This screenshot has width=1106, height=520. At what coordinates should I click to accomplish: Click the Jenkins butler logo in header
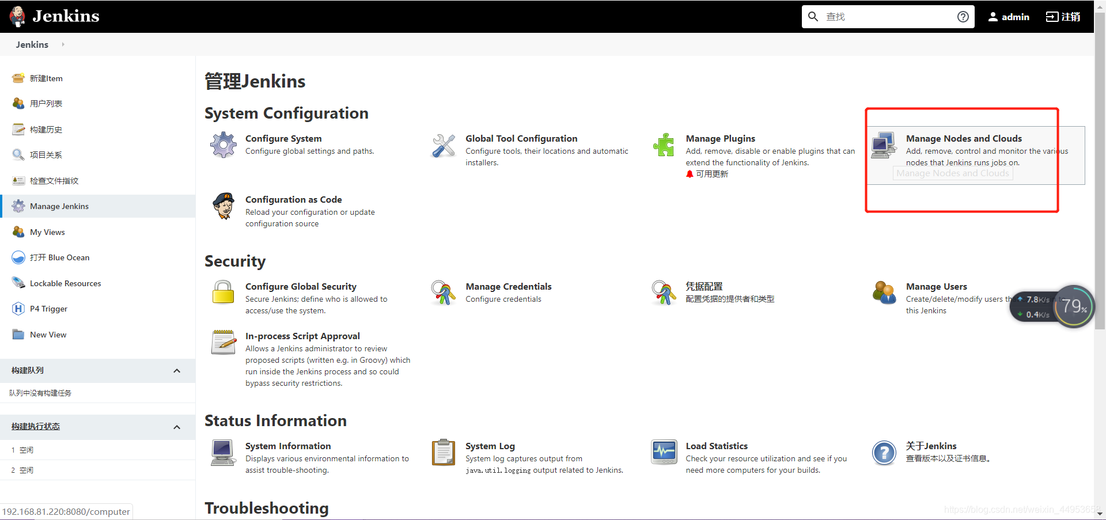(18, 16)
